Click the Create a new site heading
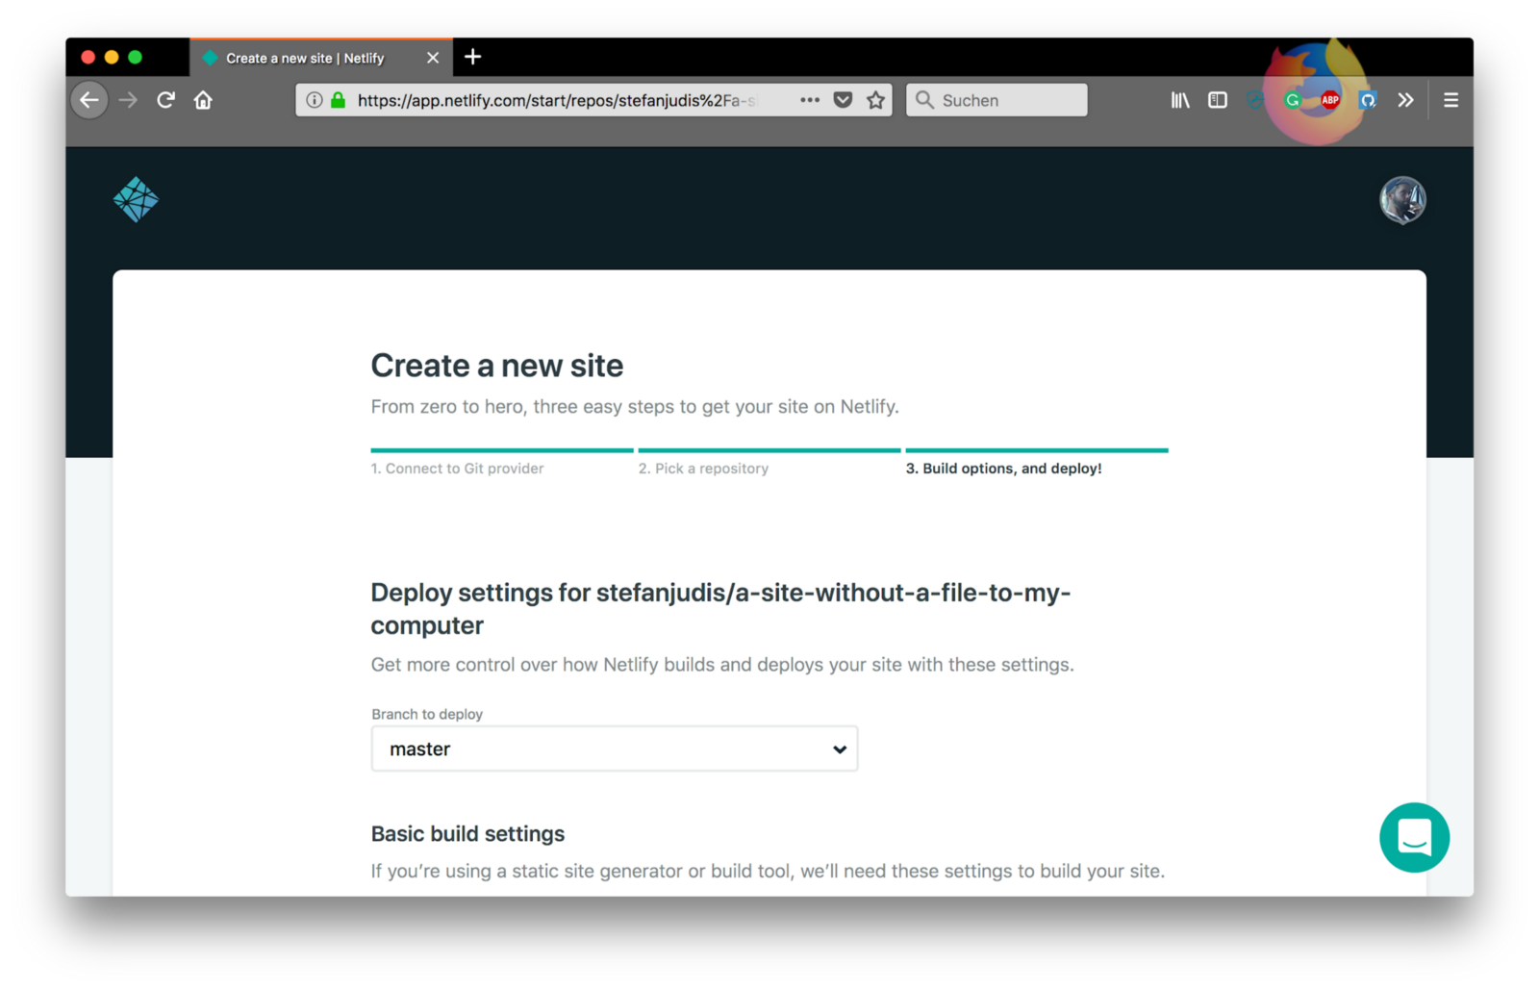The width and height of the screenshot is (1539, 990). [x=497, y=366]
